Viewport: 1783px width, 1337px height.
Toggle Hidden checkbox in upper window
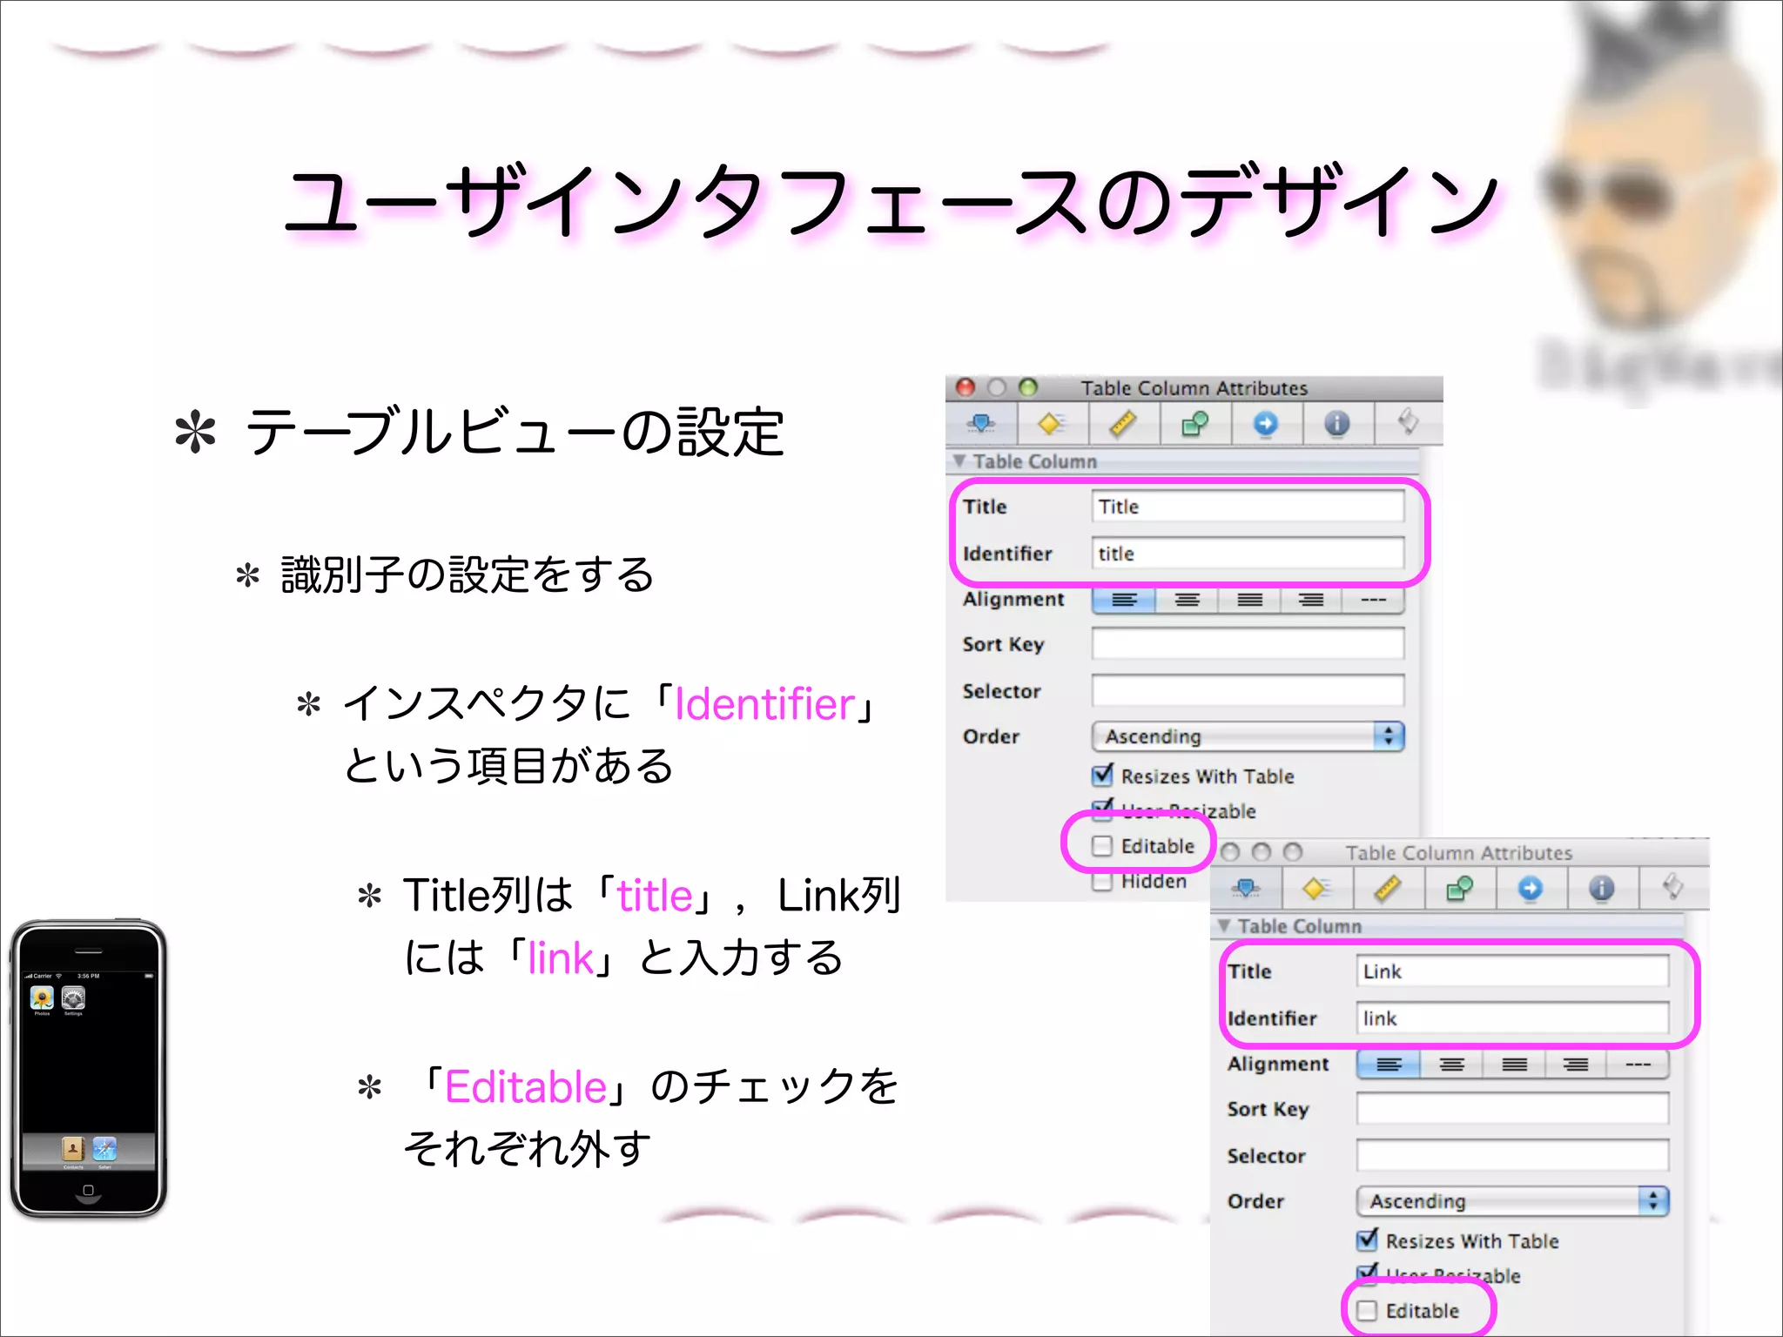point(1102,881)
